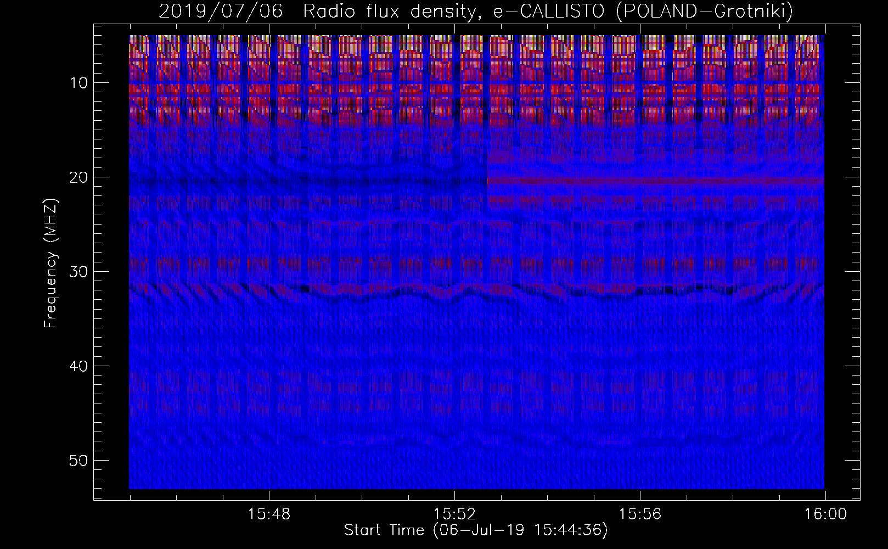Click the '30' frequency tick label
The height and width of the screenshot is (549, 888).
pos(80,272)
